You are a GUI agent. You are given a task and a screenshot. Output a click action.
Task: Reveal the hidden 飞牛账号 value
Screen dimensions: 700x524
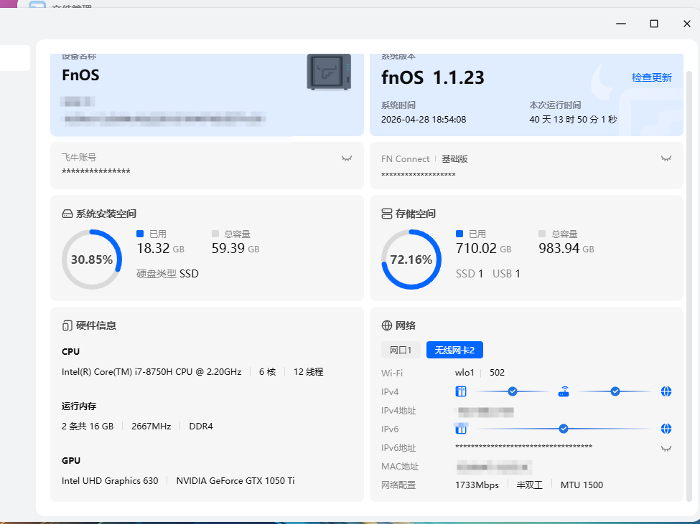[x=347, y=158]
